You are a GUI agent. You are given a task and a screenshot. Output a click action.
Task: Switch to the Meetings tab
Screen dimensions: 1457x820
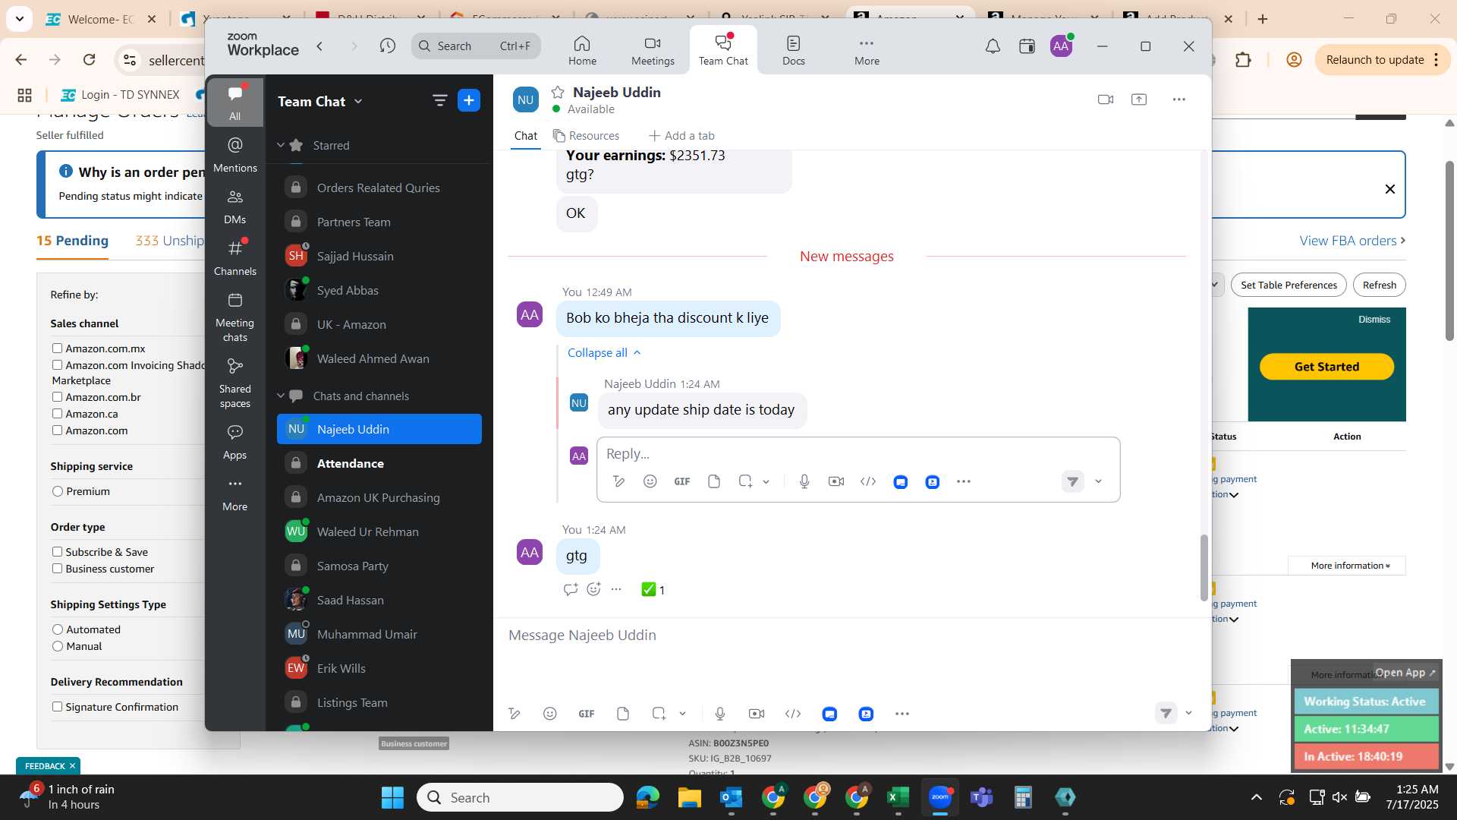[x=653, y=50]
